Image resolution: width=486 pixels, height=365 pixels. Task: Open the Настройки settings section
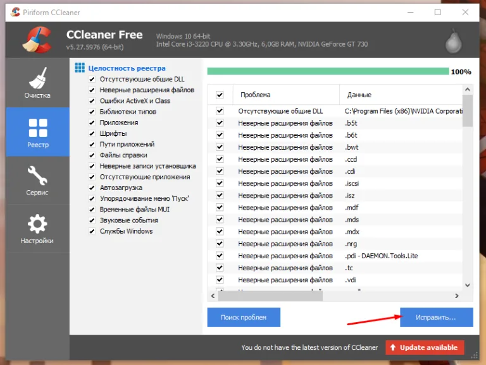click(37, 228)
